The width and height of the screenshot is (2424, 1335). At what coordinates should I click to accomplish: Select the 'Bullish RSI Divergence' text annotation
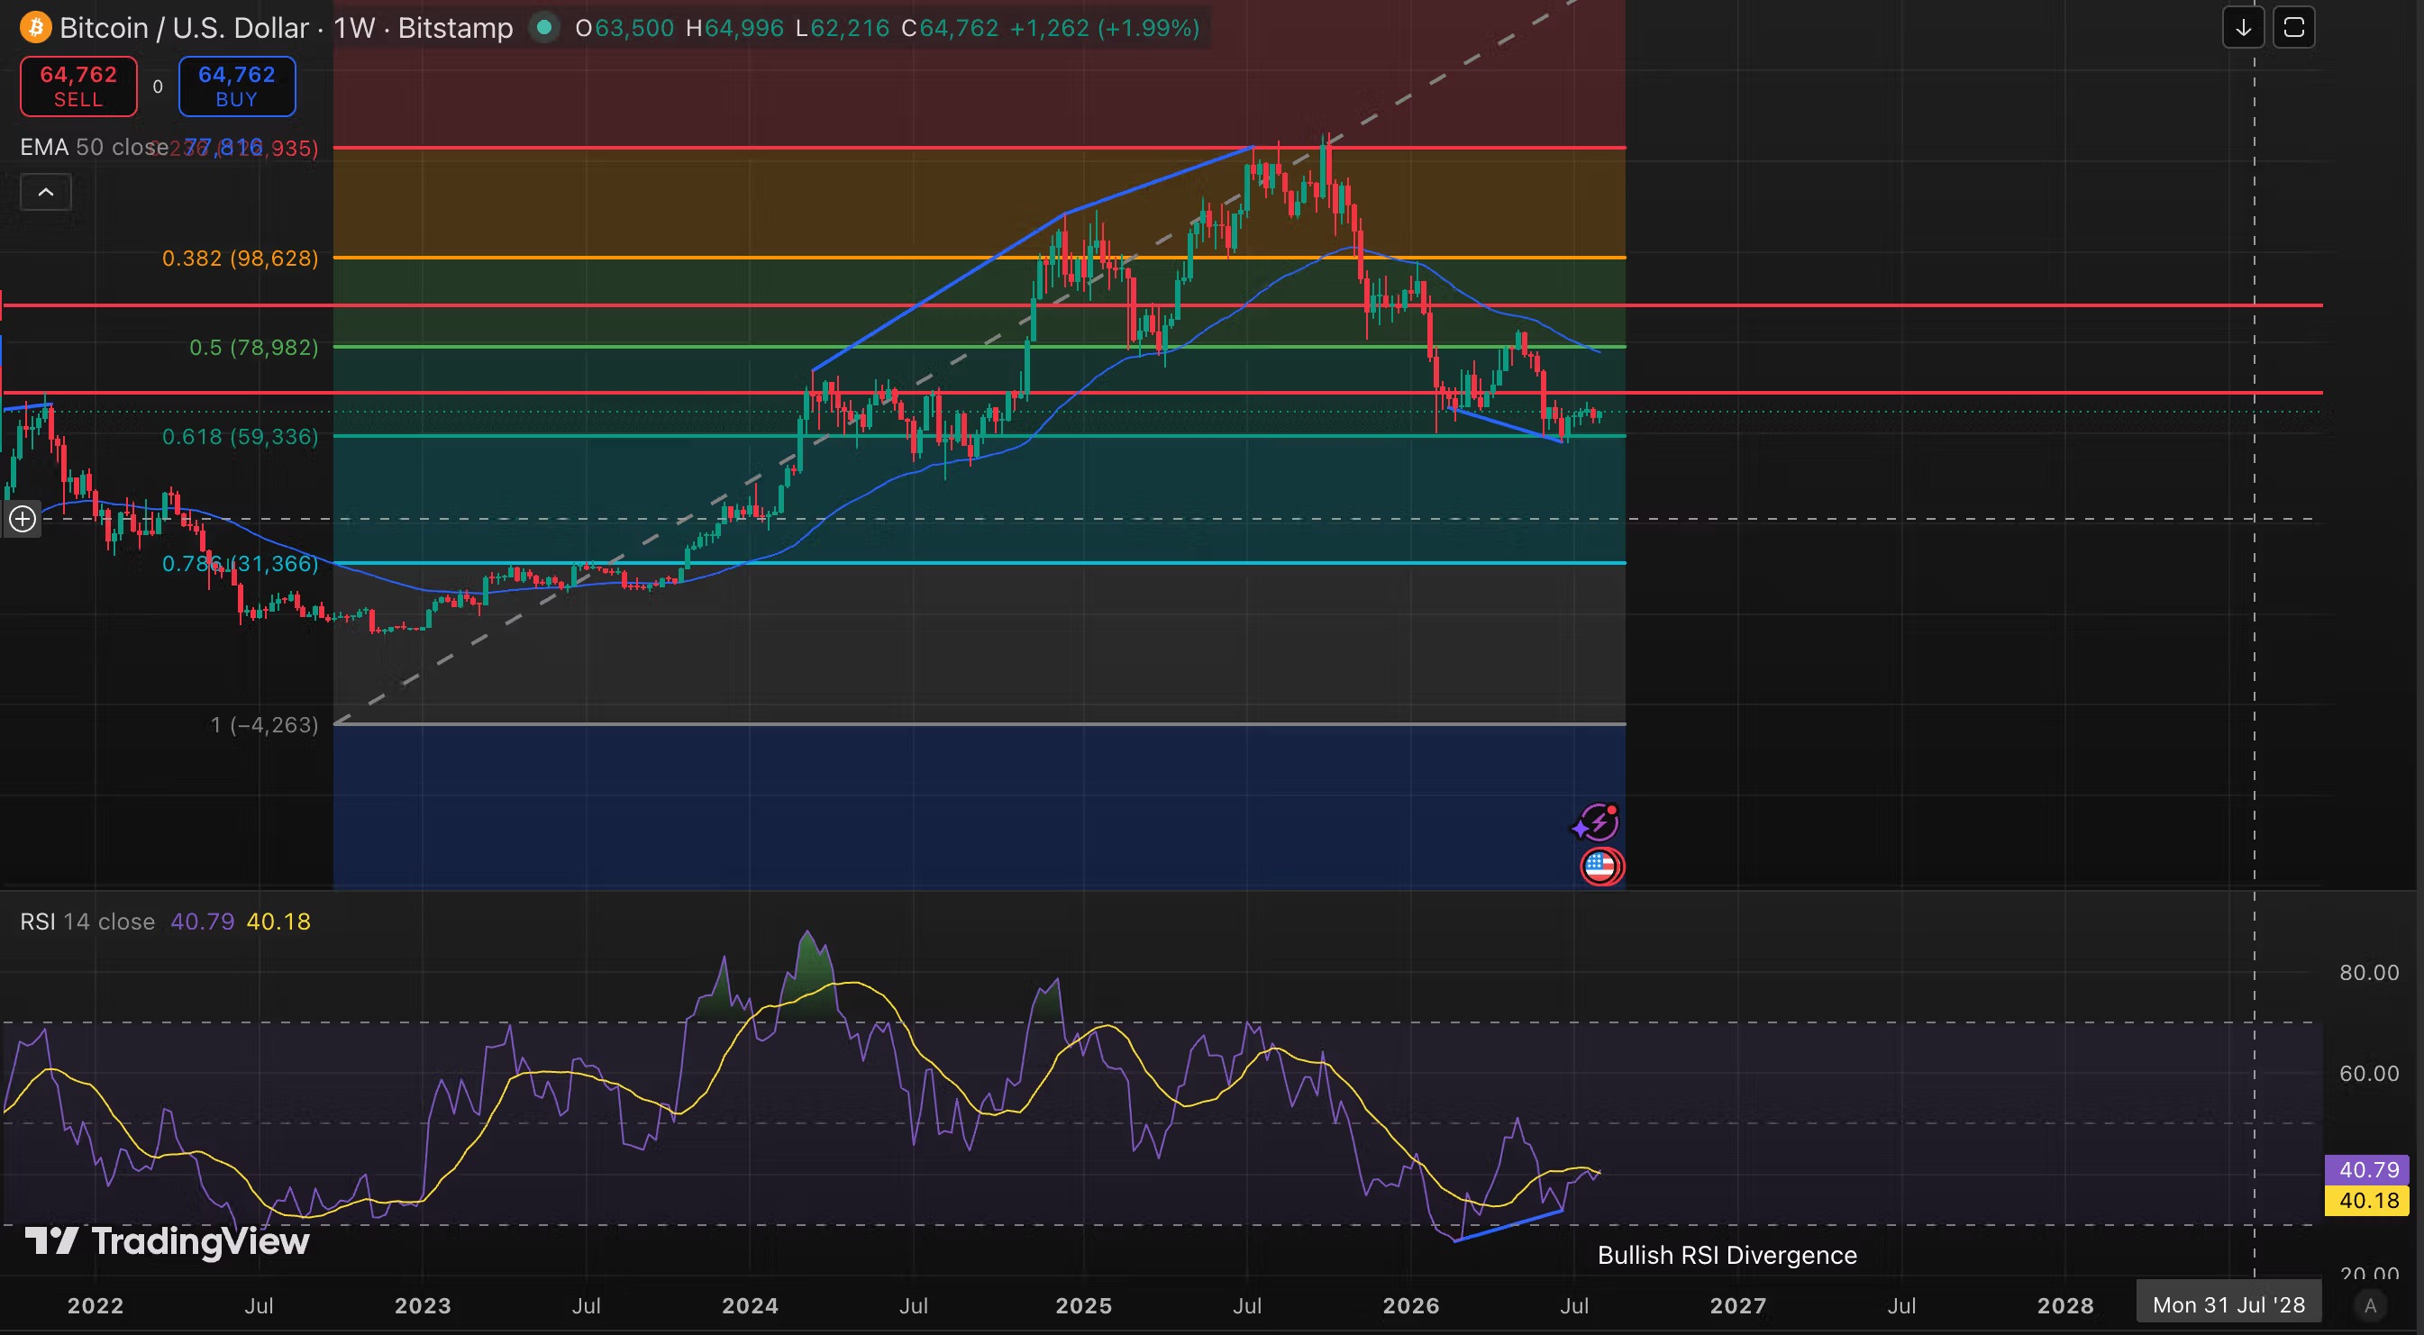pos(1727,1255)
